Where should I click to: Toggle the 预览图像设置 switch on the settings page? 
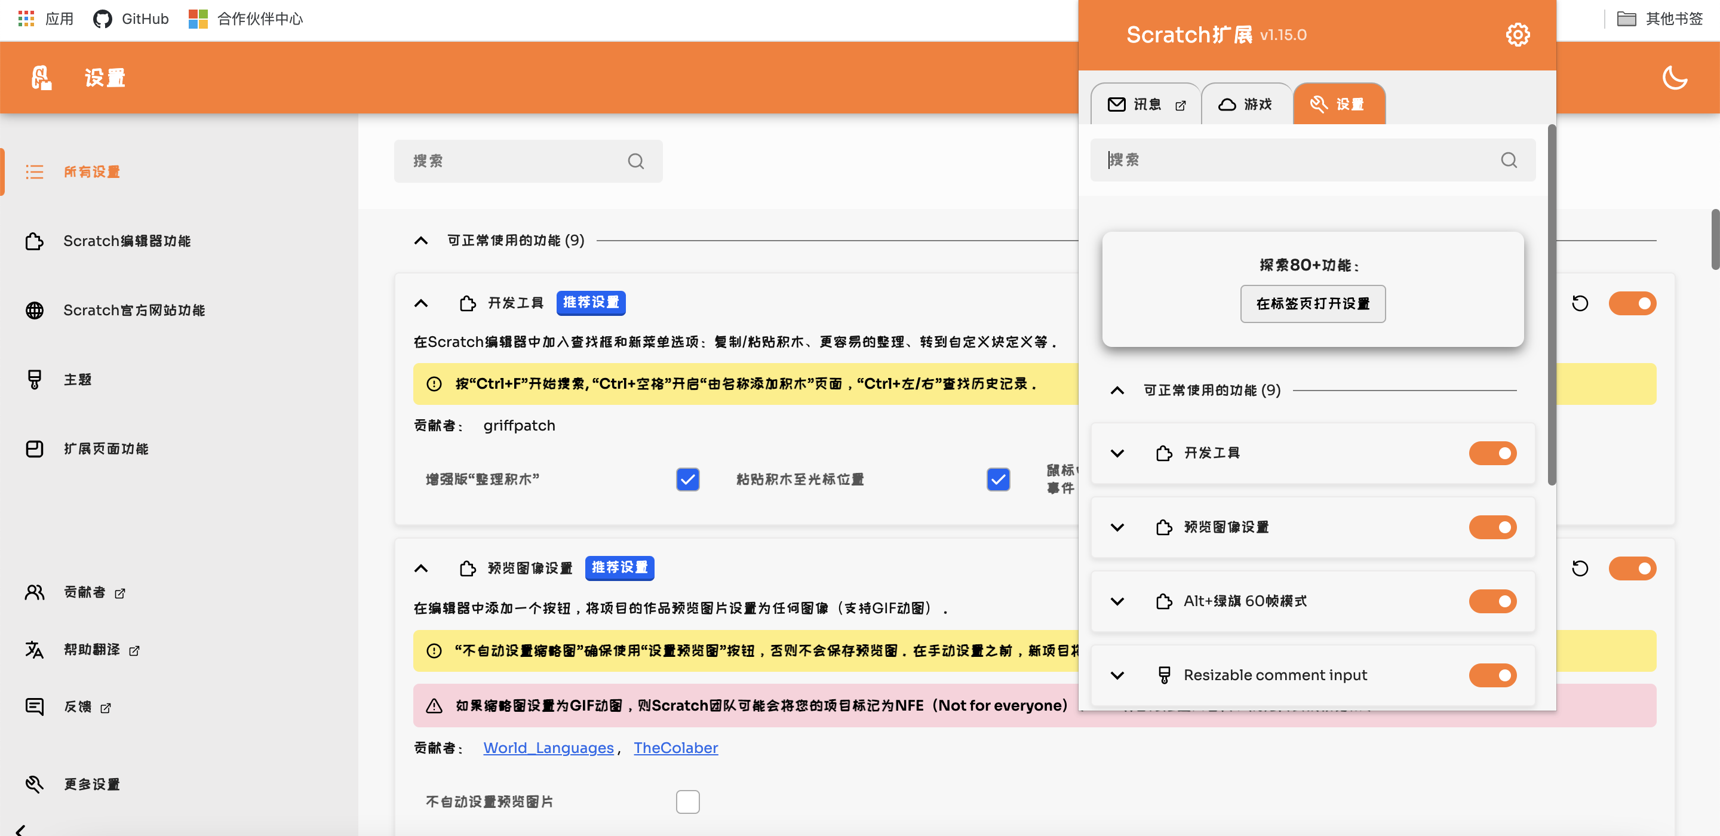pos(1632,568)
